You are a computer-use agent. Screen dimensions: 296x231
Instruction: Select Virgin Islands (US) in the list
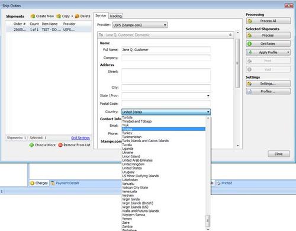[163, 207]
